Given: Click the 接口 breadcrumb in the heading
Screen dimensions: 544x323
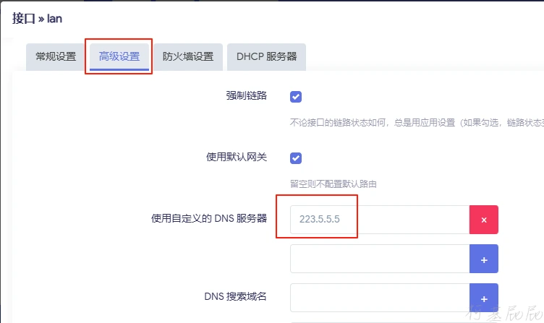Looking at the screenshot, I should [24, 18].
